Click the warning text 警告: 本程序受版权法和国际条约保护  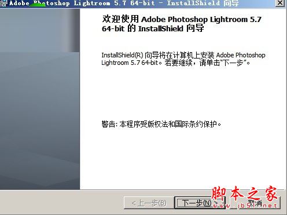[x=161, y=124]
